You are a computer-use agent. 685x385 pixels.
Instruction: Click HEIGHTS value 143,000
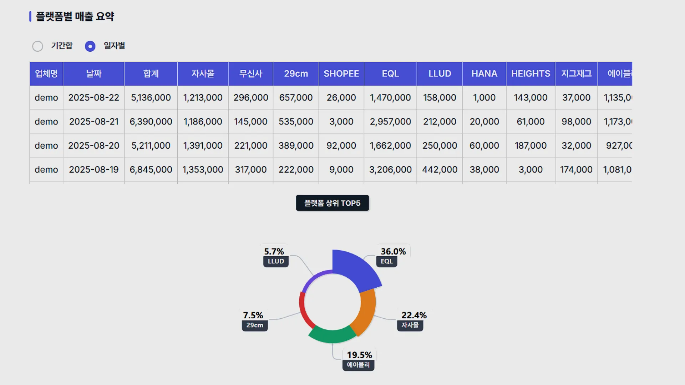(x=531, y=98)
